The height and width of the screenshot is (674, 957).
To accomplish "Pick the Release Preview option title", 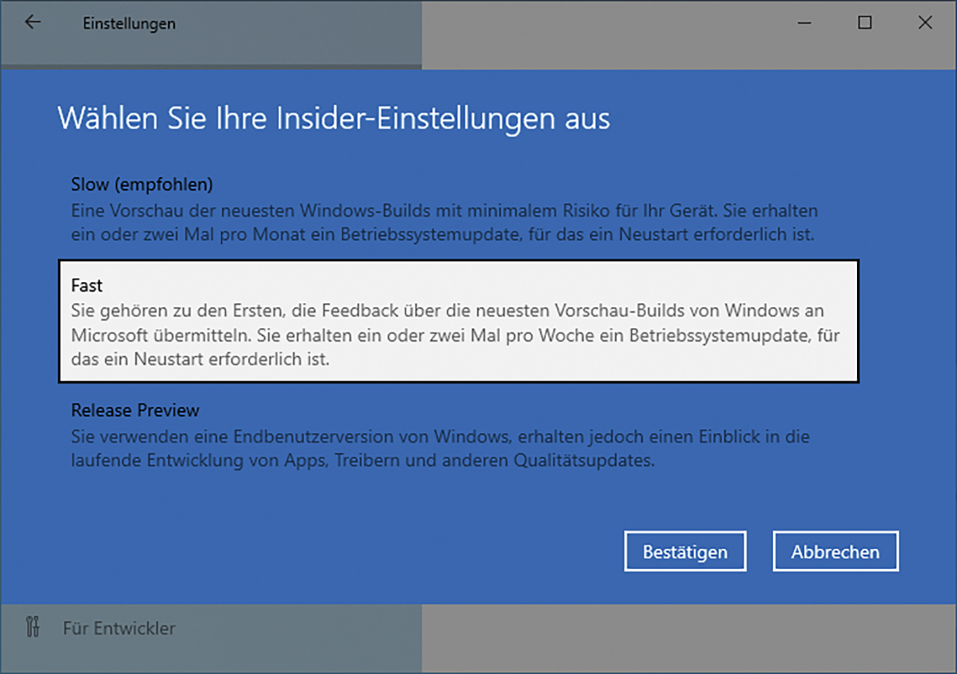I will tap(135, 411).
